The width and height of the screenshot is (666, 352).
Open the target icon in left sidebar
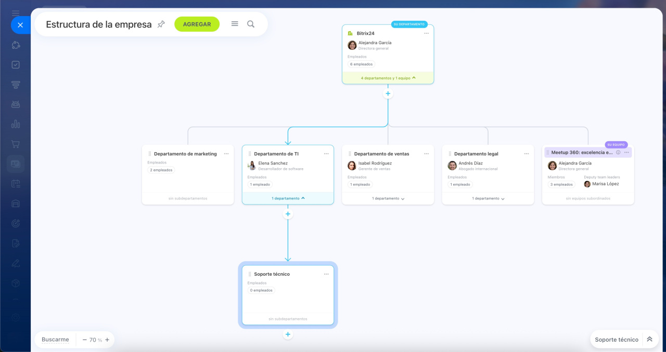point(16,223)
